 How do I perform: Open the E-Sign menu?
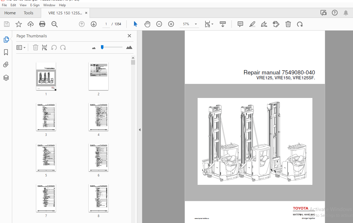[35, 5]
